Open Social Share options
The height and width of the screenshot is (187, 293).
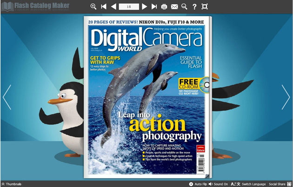280,184
